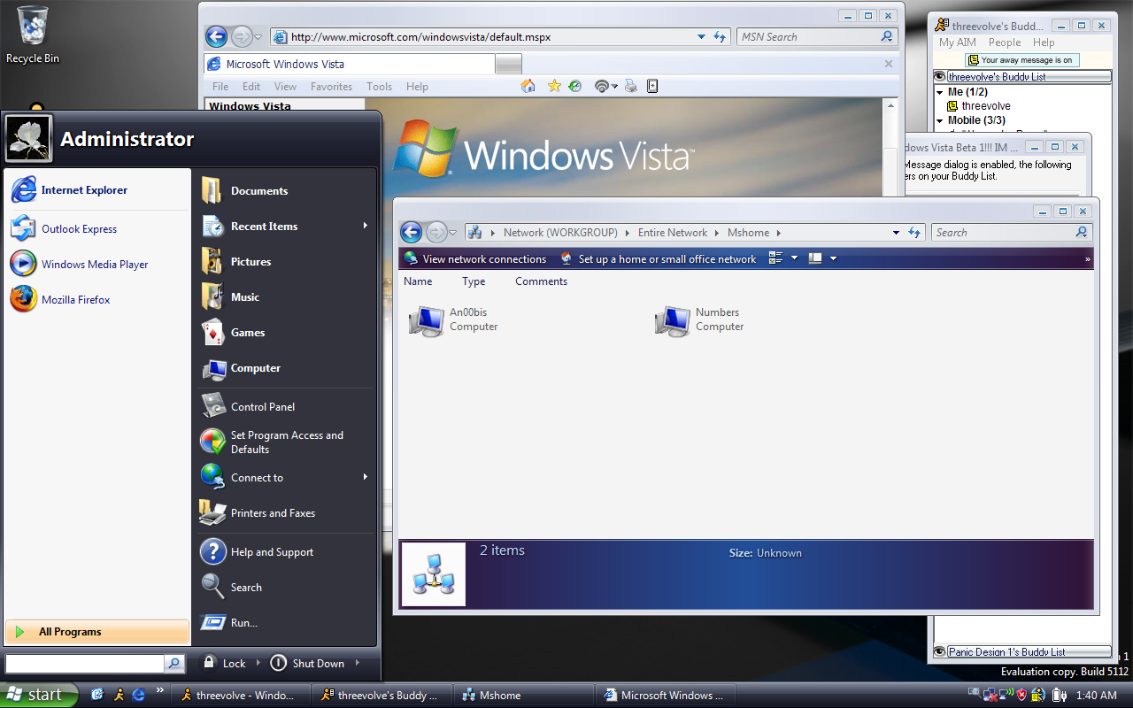Go back in the Mshome explorer window
1133x708 pixels.
pos(411,232)
